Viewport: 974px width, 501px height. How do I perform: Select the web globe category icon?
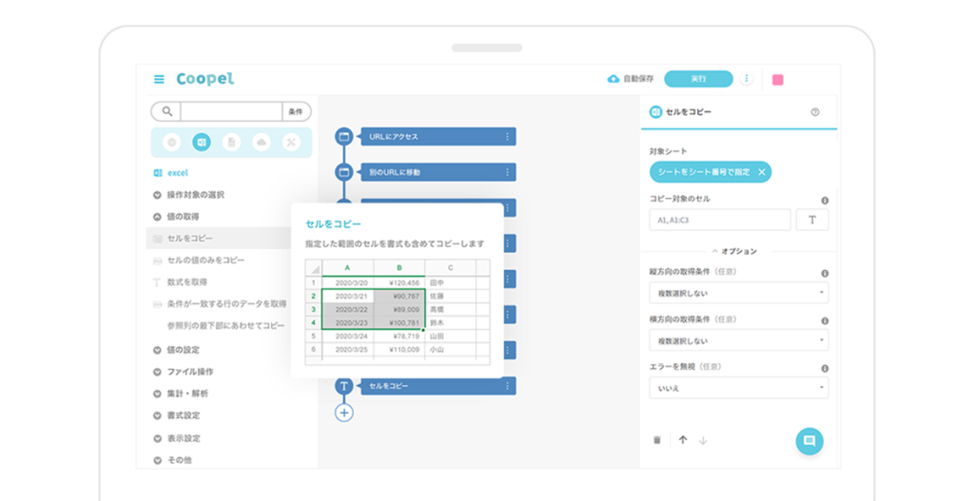[x=171, y=143]
